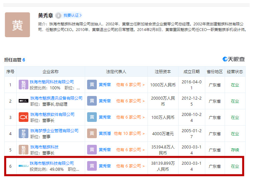This screenshot has width=253, height=183.
Task: Click the 2012-12-25 date cell
Action: click(x=192, y=101)
